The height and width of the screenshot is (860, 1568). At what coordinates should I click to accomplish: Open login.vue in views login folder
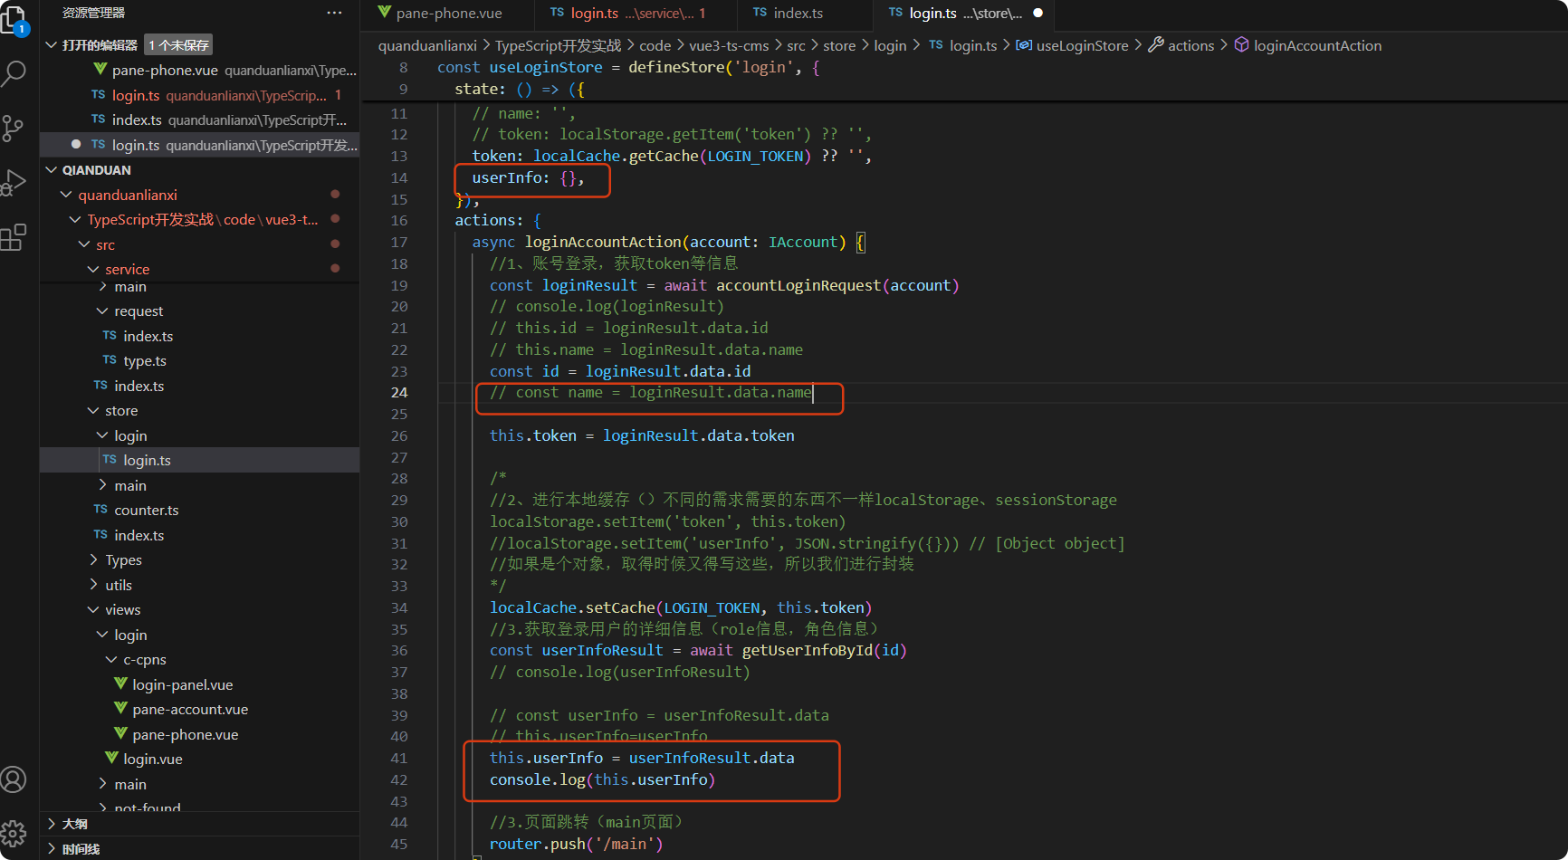point(199,759)
